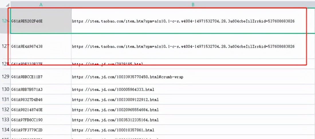
Task: Select row header 130
Action: click(x=5, y=89)
